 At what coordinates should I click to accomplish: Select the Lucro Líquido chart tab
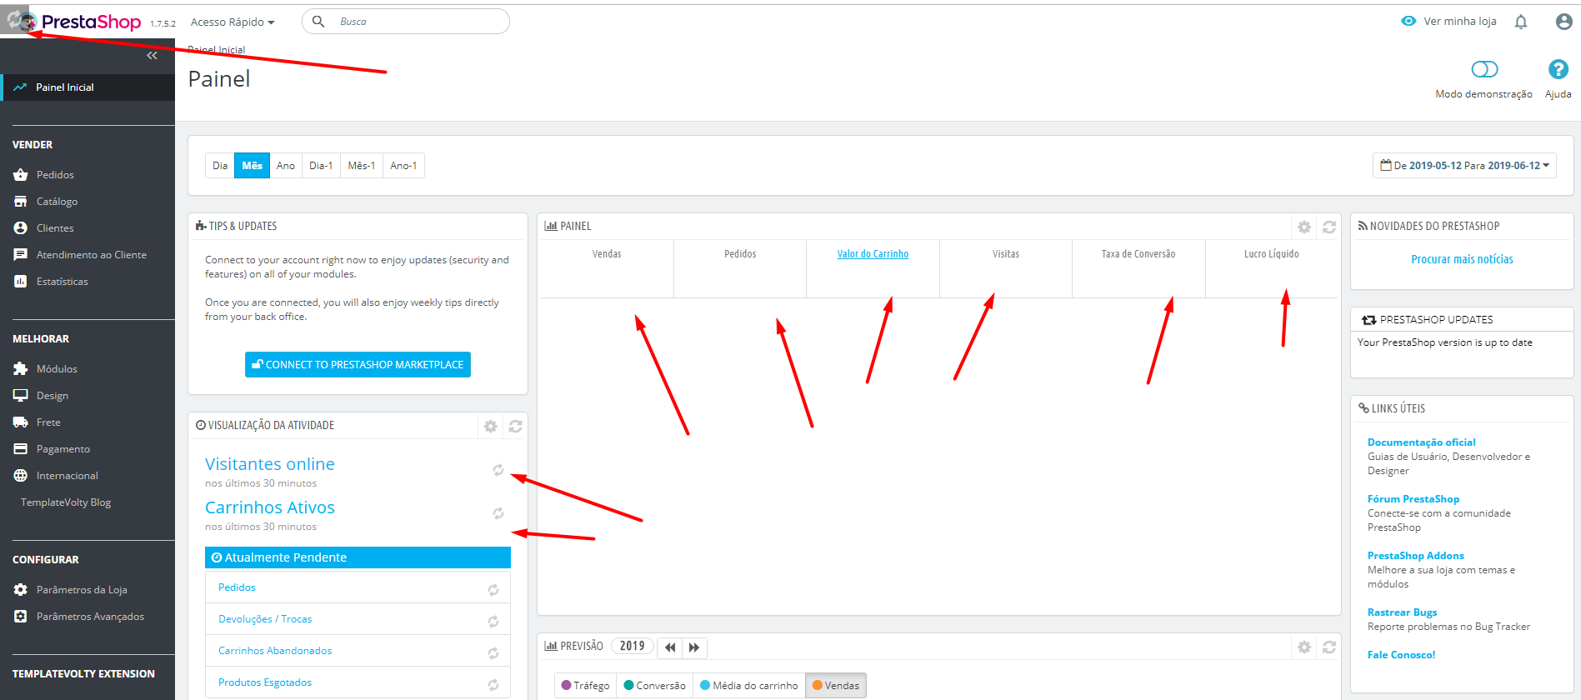click(1272, 268)
